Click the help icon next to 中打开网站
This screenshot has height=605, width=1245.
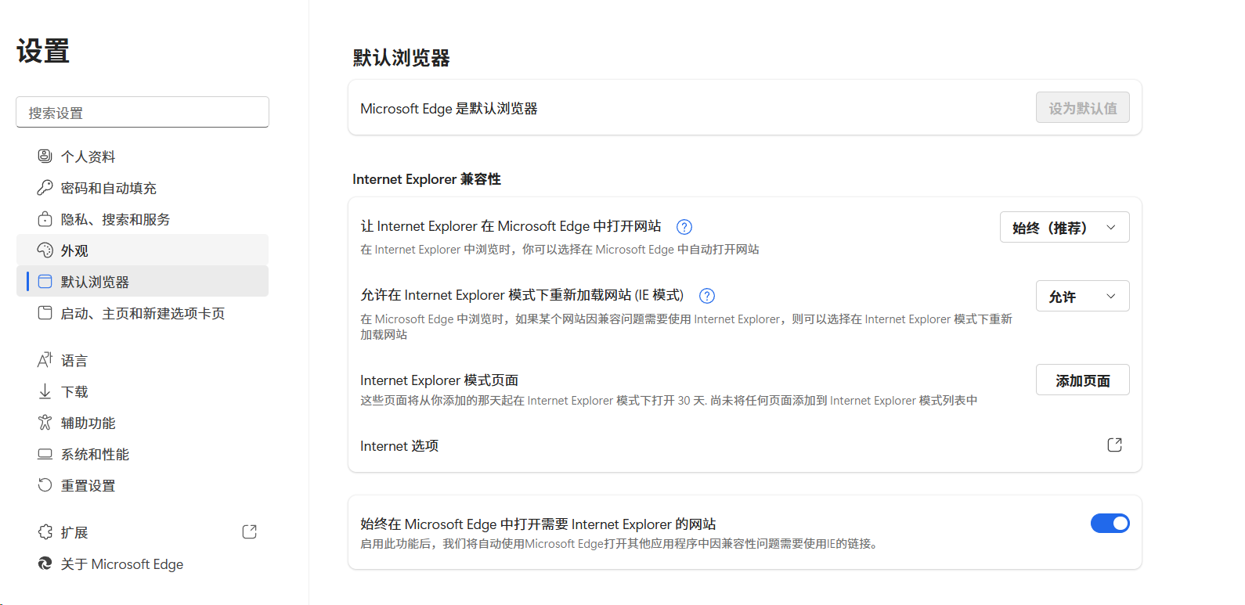684,227
